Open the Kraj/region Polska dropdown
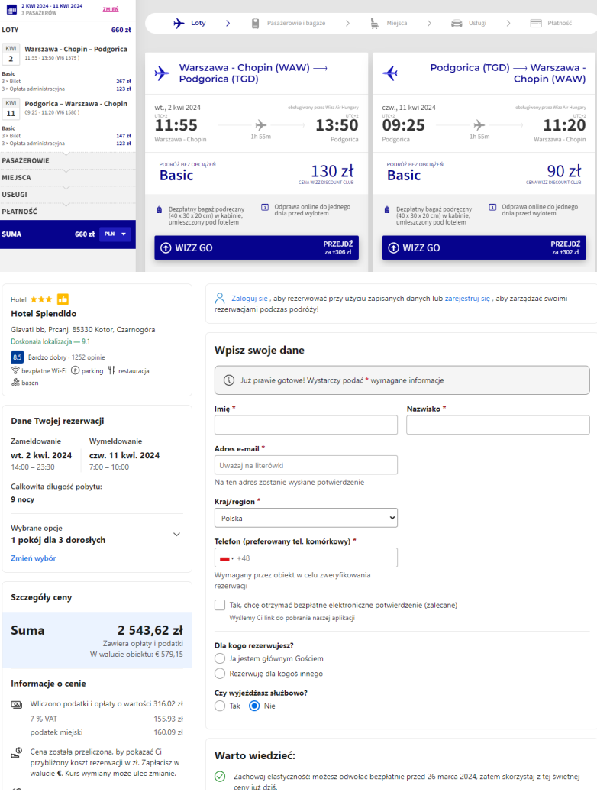 pyautogui.click(x=306, y=519)
